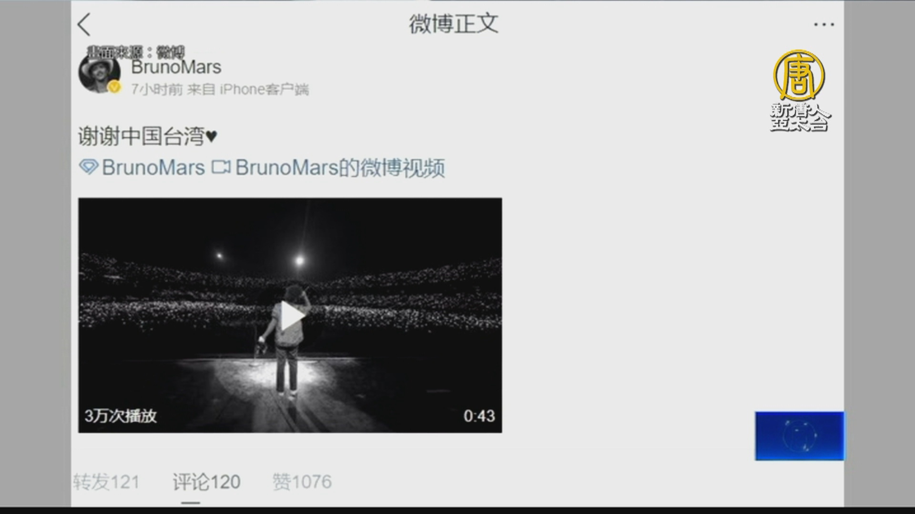Screen dimensions: 915x514
Task: Go back using the left chevron arrow
Action: pos(84,24)
